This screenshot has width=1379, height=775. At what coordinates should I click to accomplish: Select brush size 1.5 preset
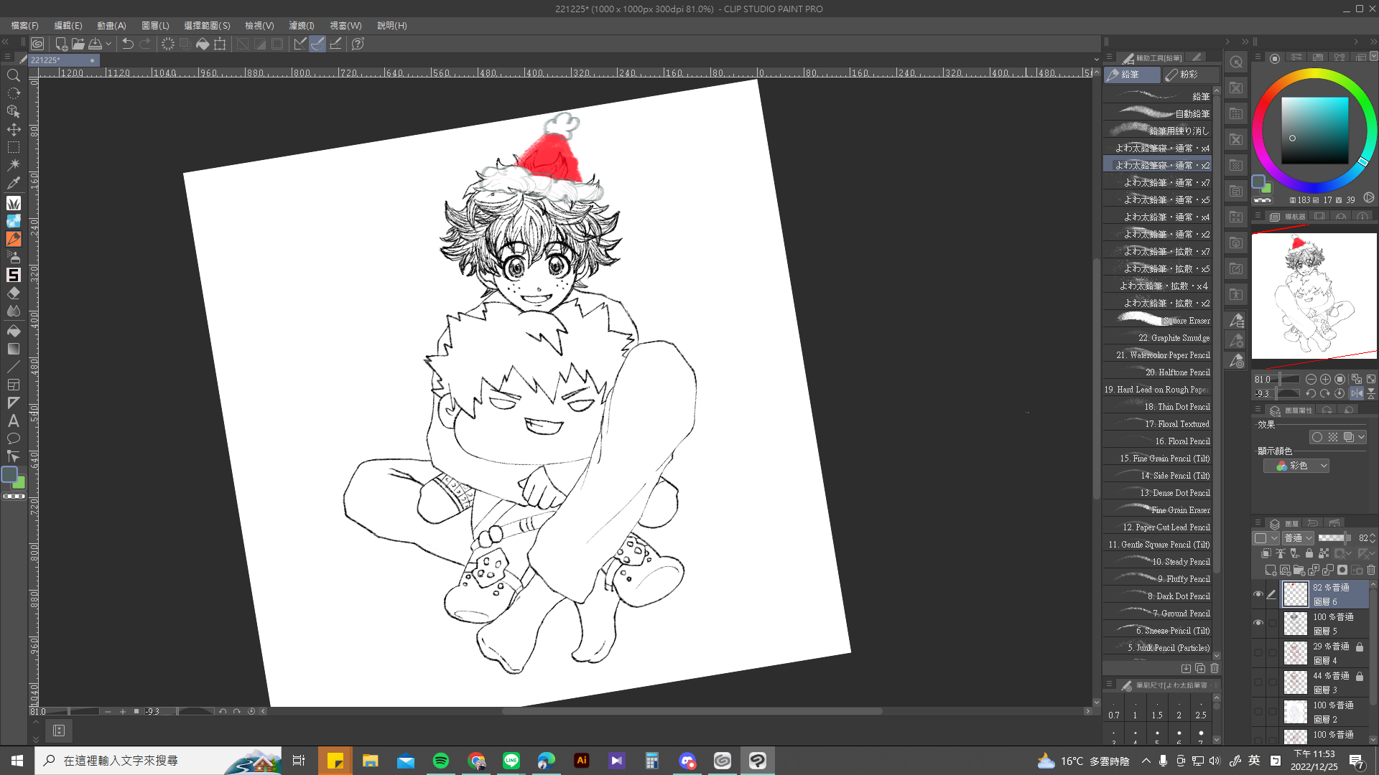point(1157,709)
